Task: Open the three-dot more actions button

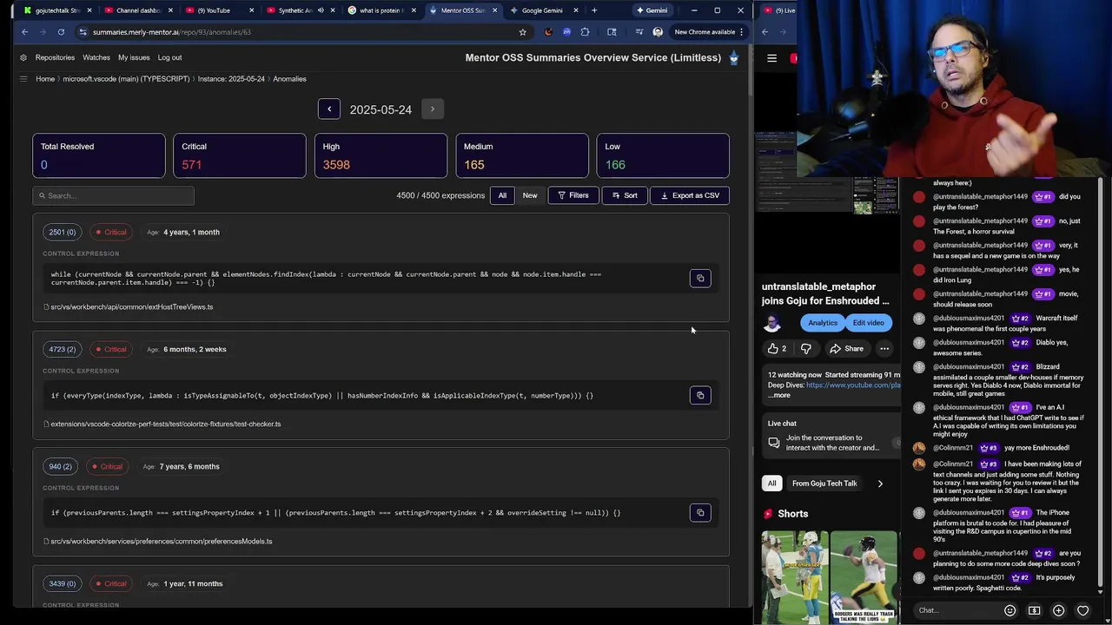Action: 884,349
